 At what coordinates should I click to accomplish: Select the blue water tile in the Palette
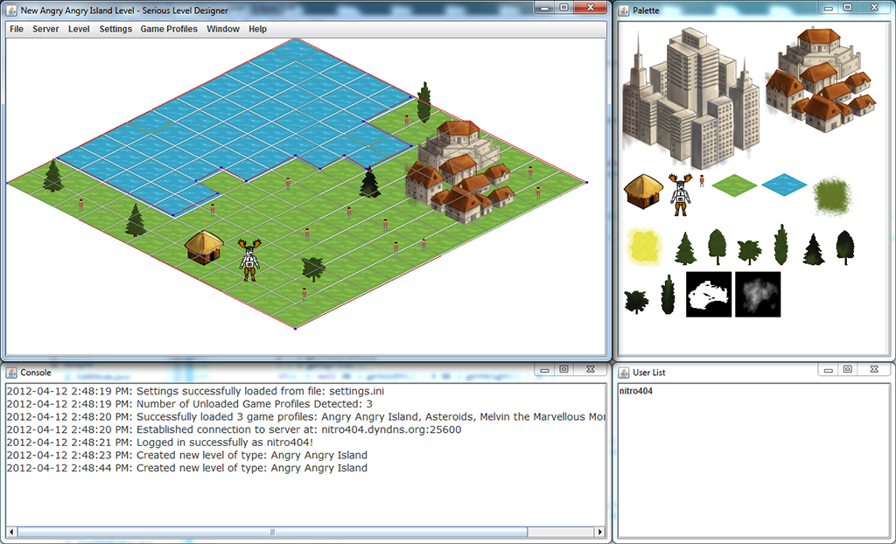click(x=785, y=185)
